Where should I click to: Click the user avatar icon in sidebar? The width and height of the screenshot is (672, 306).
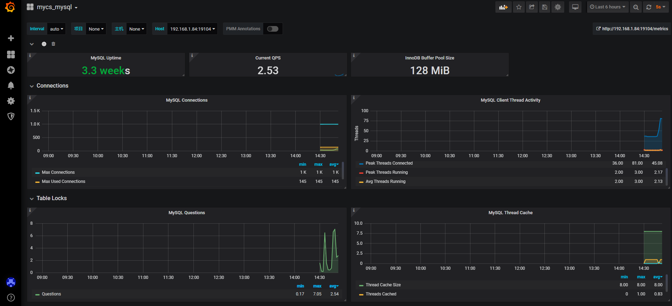coord(11,282)
